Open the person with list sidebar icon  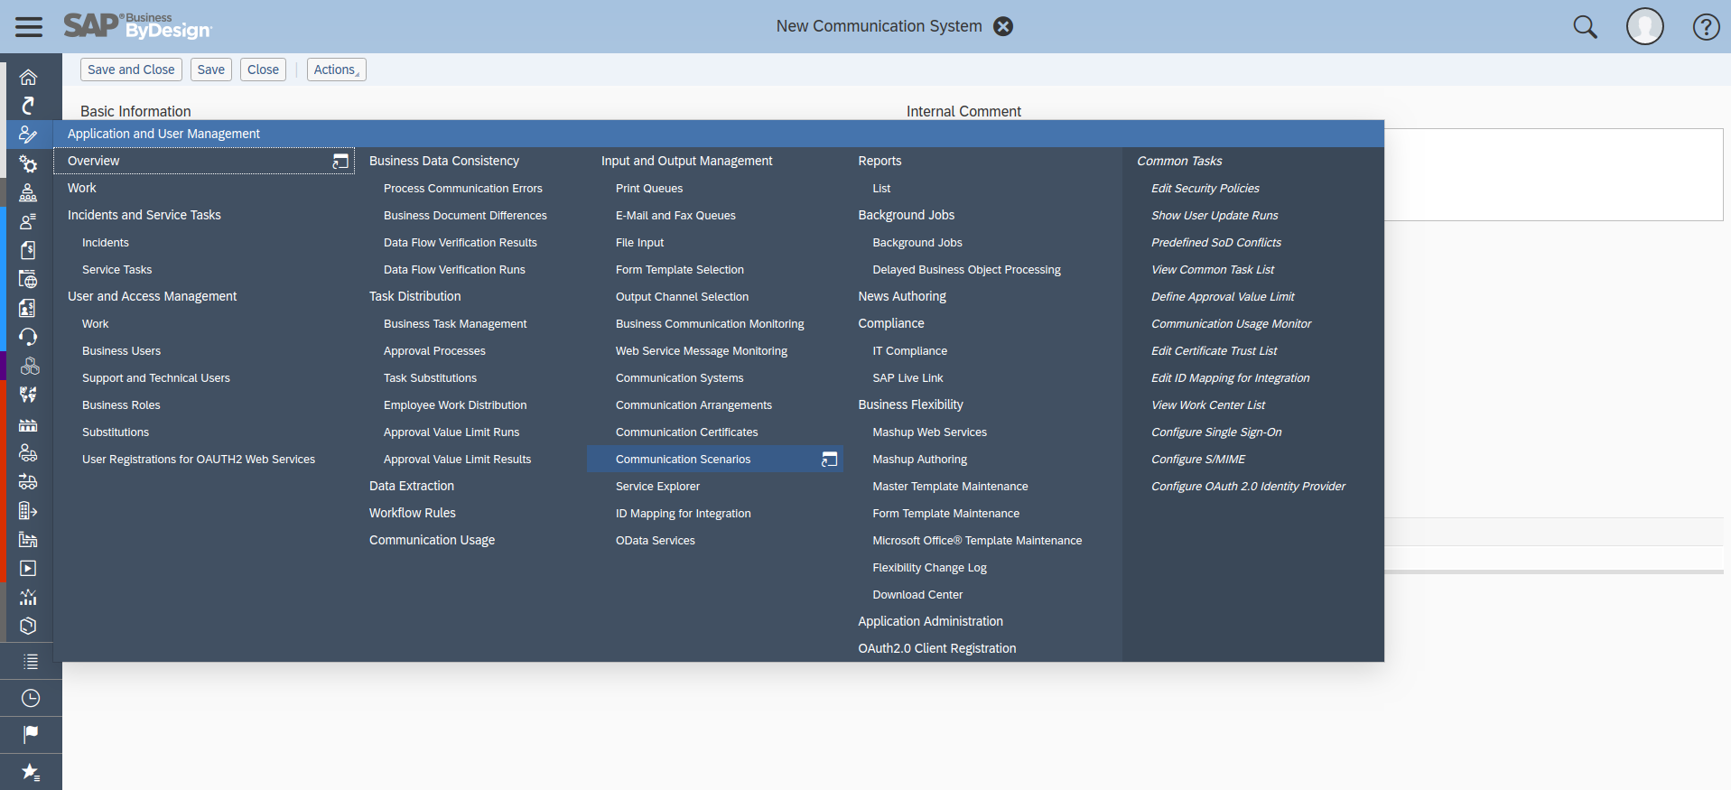point(29,221)
